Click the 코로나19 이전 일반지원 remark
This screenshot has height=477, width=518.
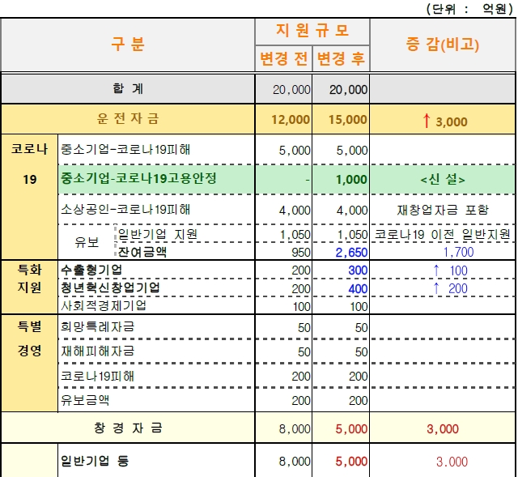[443, 235]
